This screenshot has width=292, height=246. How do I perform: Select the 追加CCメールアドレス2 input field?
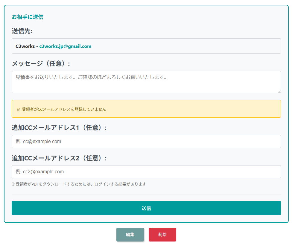(x=146, y=172)
